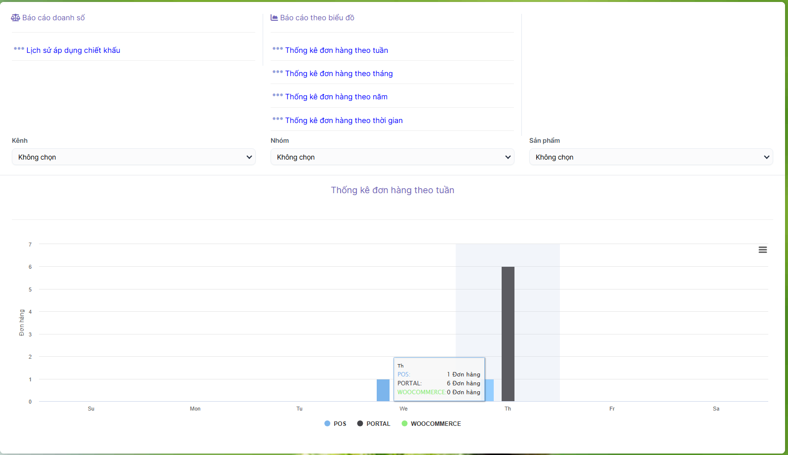Click the chart icon beside Báo cáo theo biểu đồ
Screen dimensions: 788x455
pyautogui.click(x=274, y=18)
